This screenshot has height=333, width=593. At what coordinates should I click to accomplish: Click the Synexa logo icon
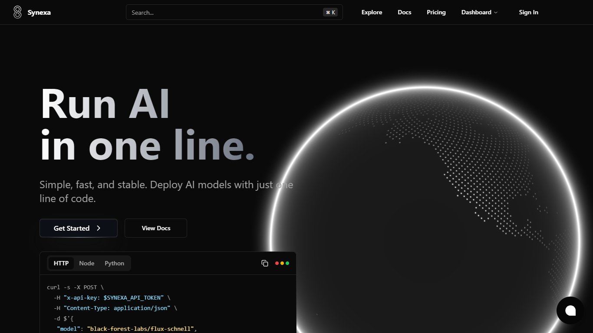(x=17, y=12)
